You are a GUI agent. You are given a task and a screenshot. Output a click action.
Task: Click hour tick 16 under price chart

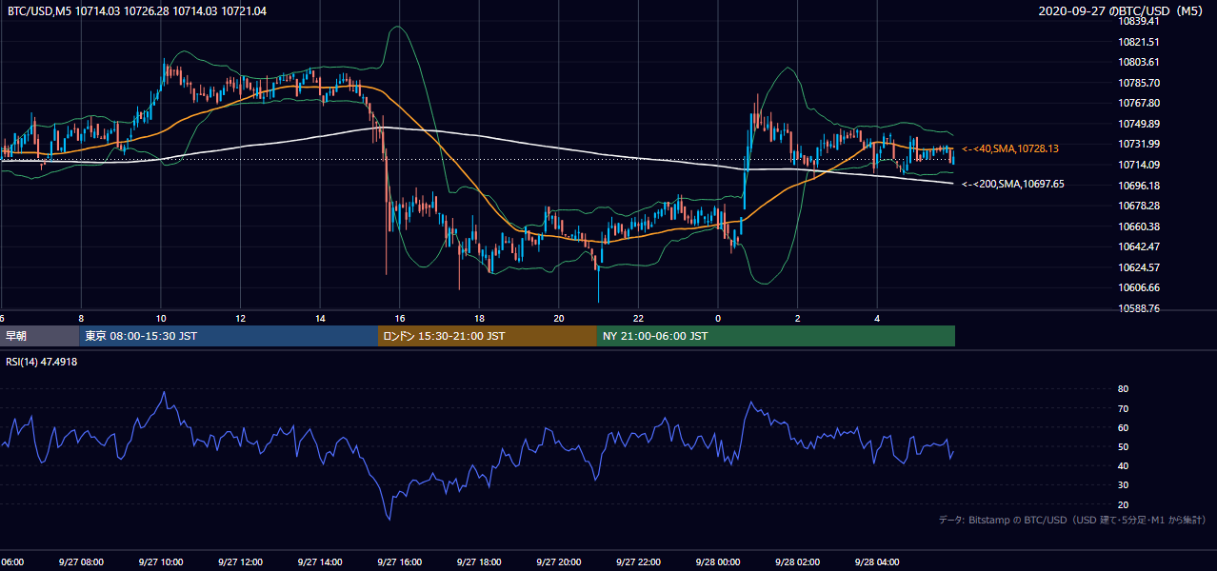click(400, 319)
